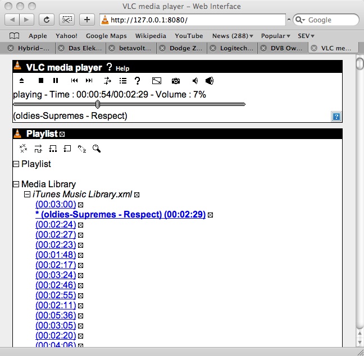This screenshot has width=364, height=356.
Task: Skip to the previous track
Action: 74,80
